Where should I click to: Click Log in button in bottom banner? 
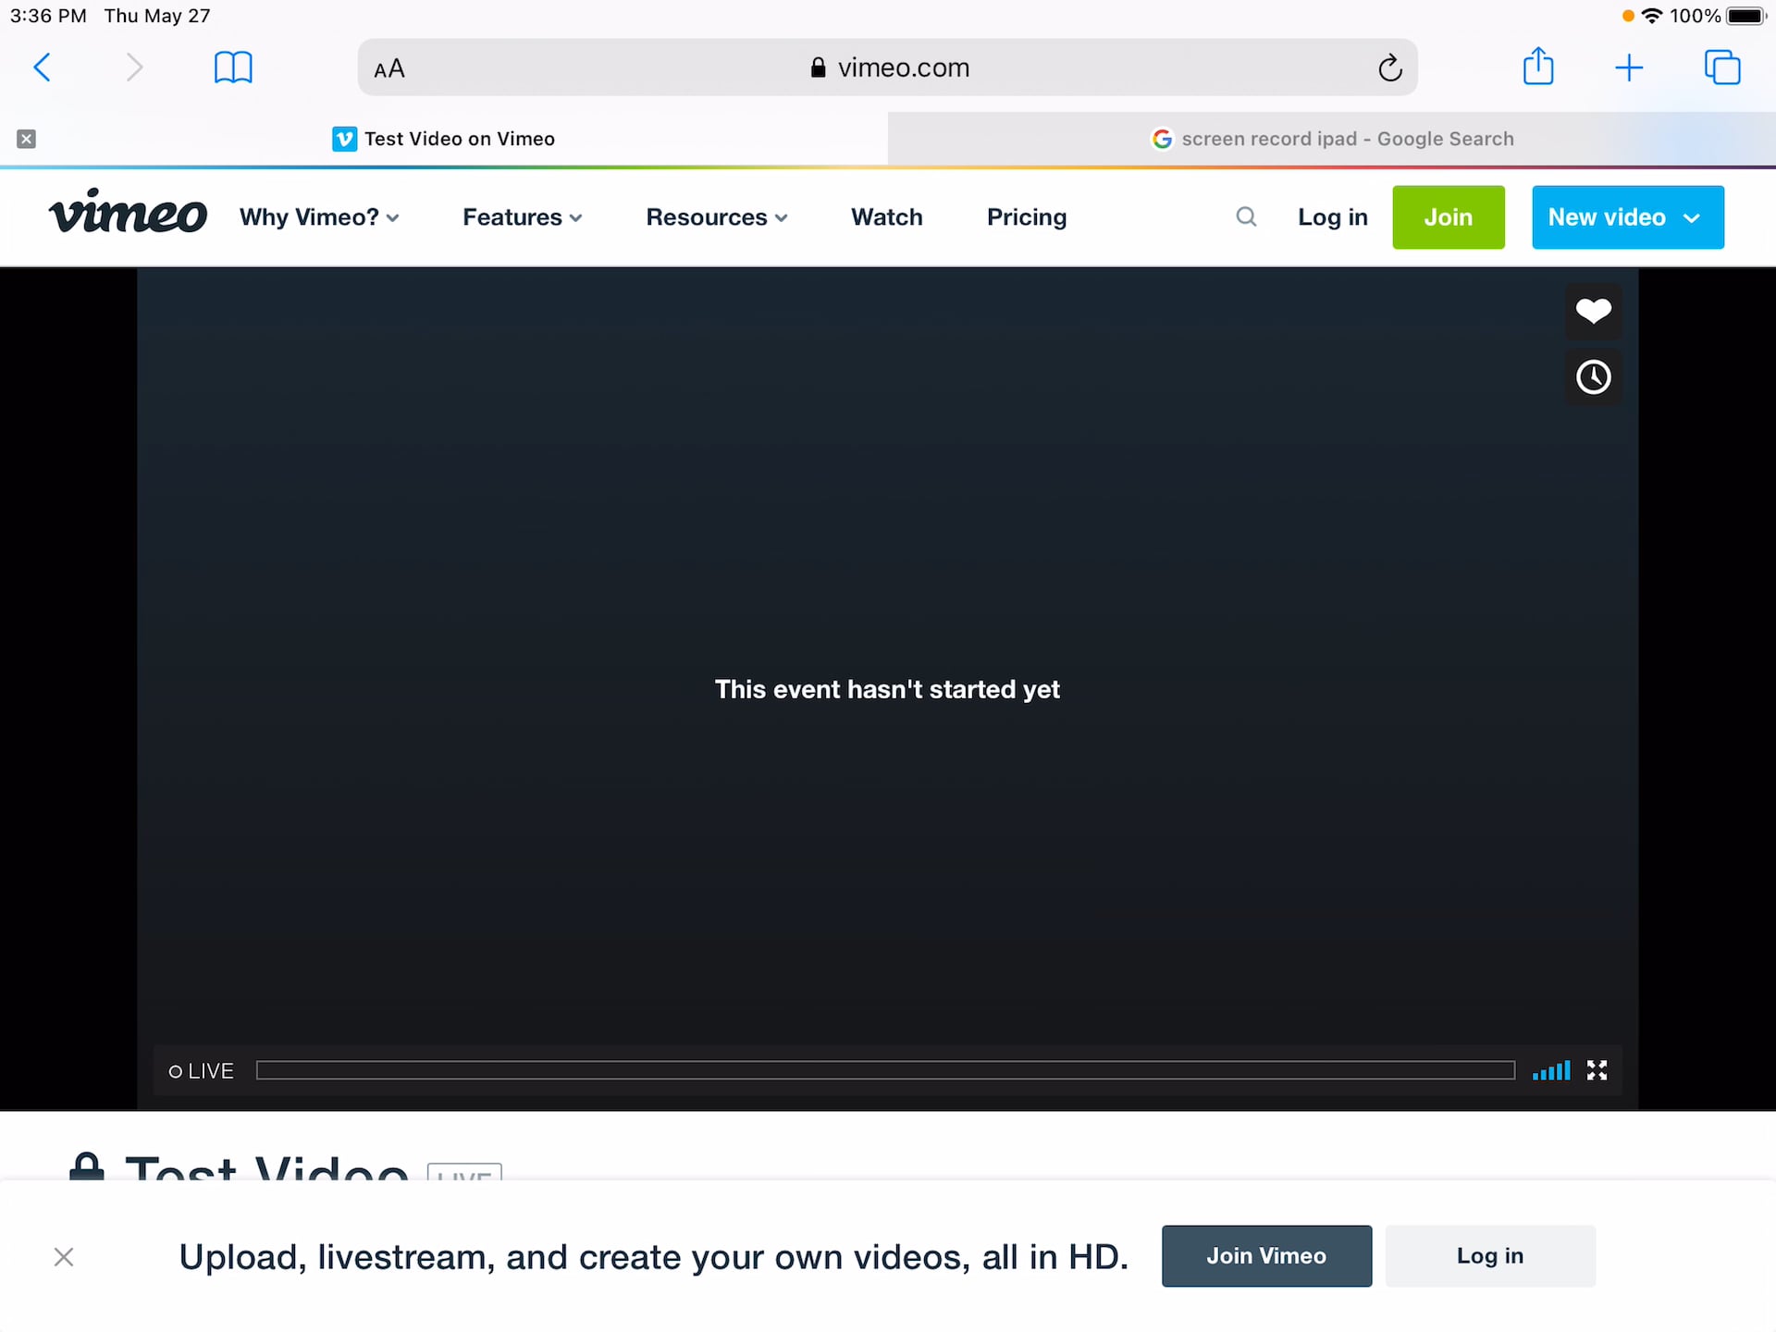[1490, 1256]
